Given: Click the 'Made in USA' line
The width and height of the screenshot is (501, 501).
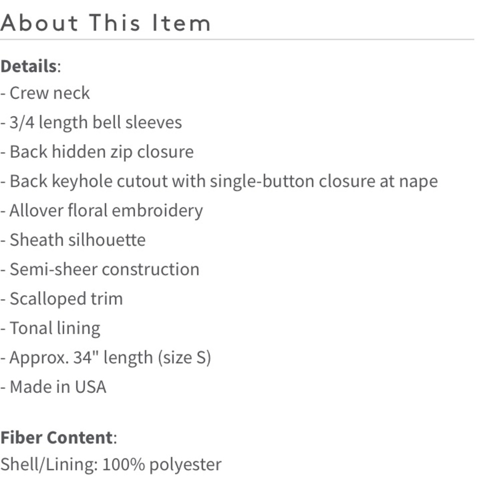Looking at the screenshot, I should (58, 387).
